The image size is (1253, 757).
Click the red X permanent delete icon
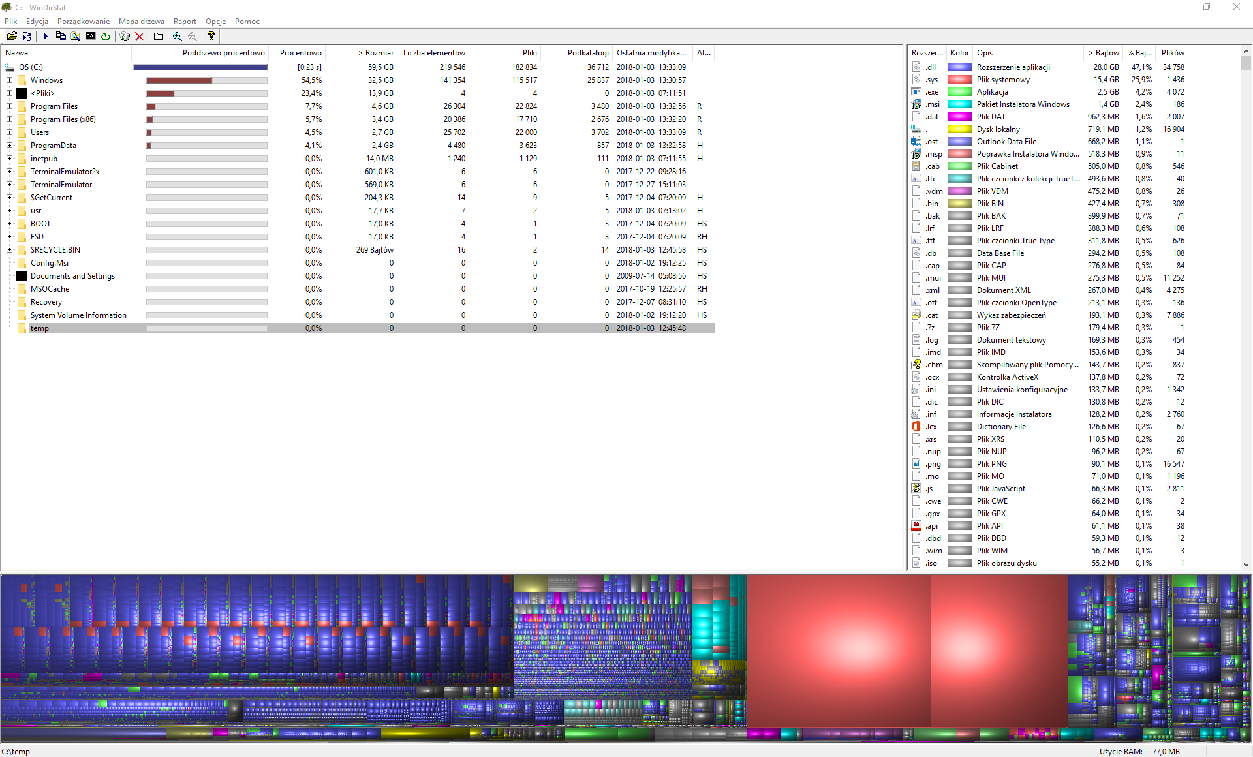click(x=139, y=37)
